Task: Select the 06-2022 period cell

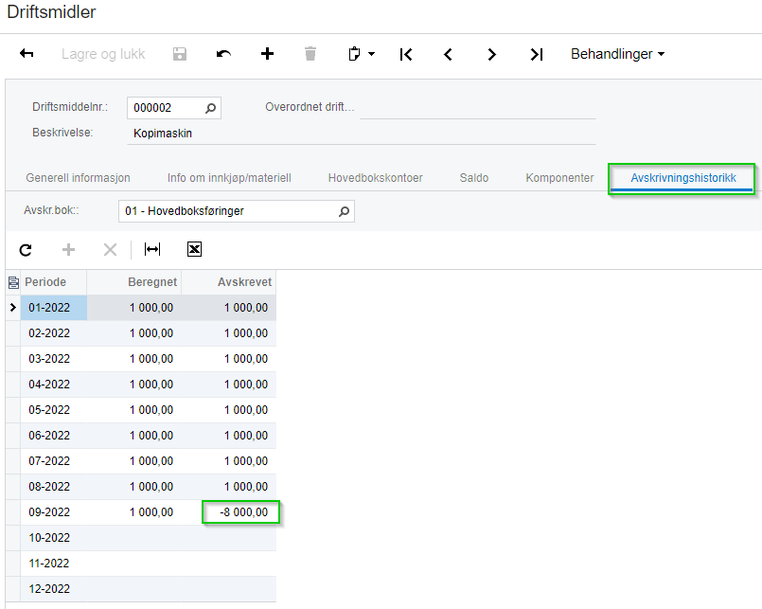Action: (53, 436)
